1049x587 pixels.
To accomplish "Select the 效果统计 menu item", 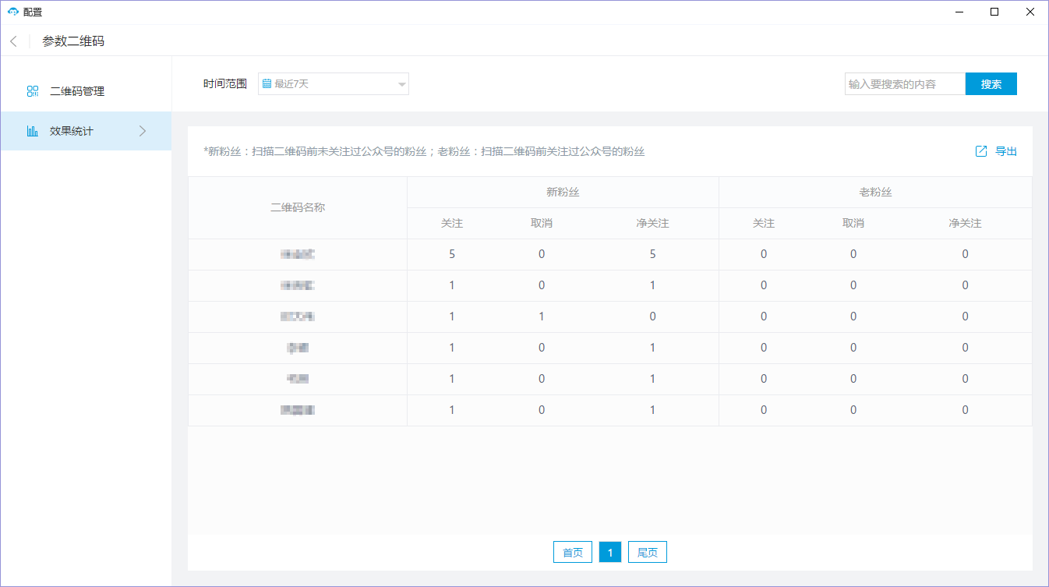I will (72, 131).
